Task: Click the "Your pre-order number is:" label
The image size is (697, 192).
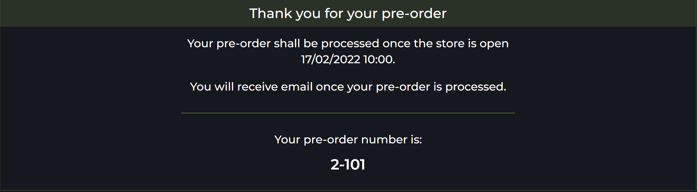Action: pos(348,139)
